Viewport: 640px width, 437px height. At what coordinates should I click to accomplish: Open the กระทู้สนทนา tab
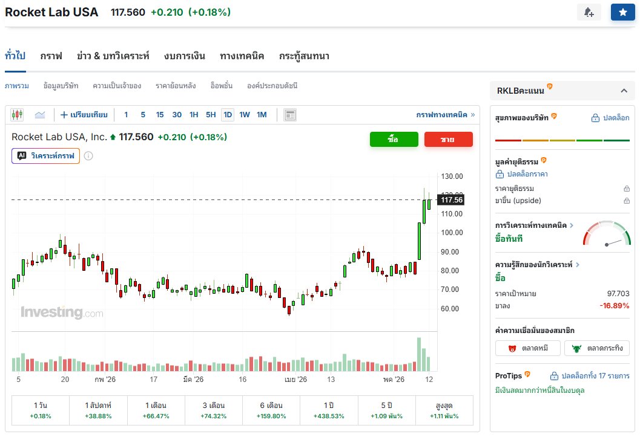(304, 56)
